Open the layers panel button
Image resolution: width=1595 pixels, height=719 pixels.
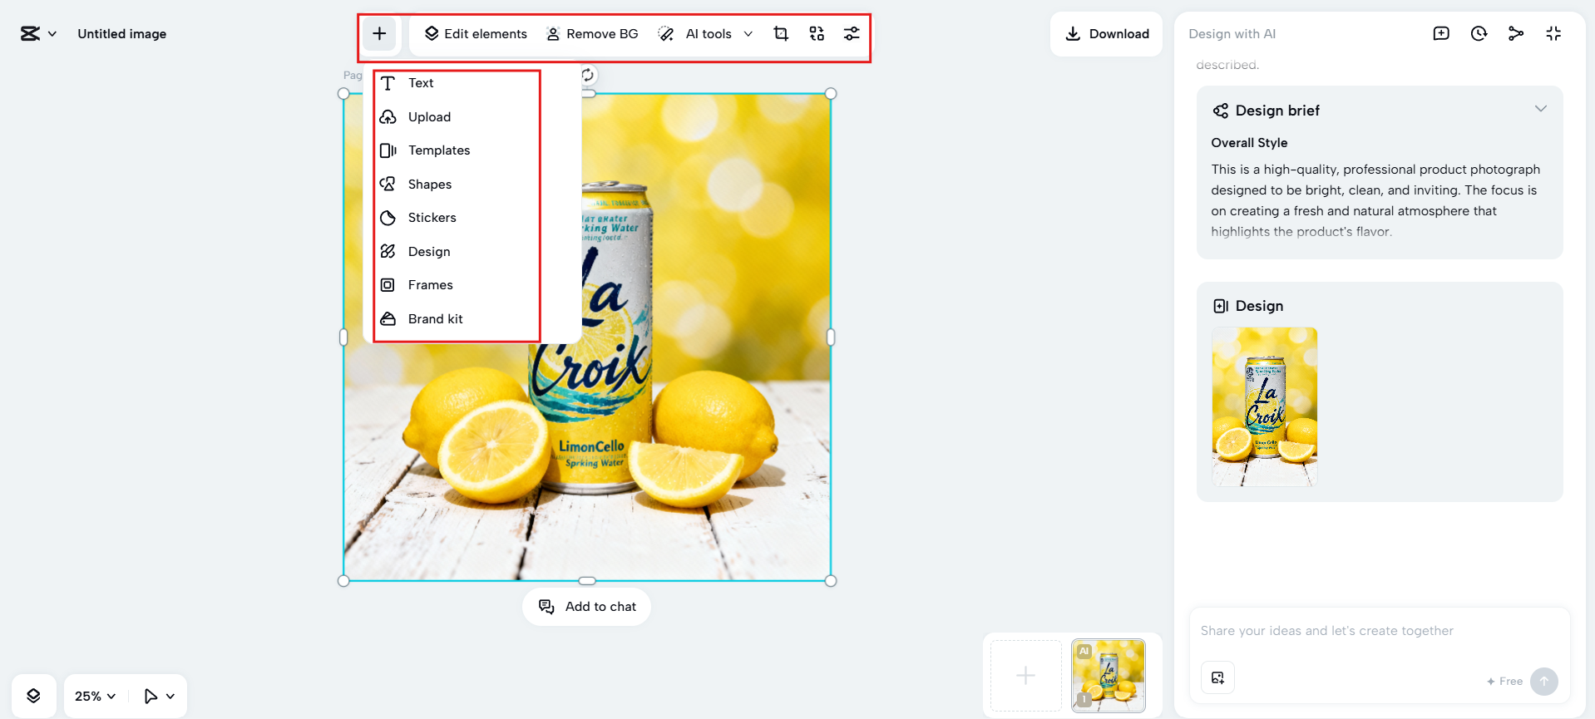[33, 696]
